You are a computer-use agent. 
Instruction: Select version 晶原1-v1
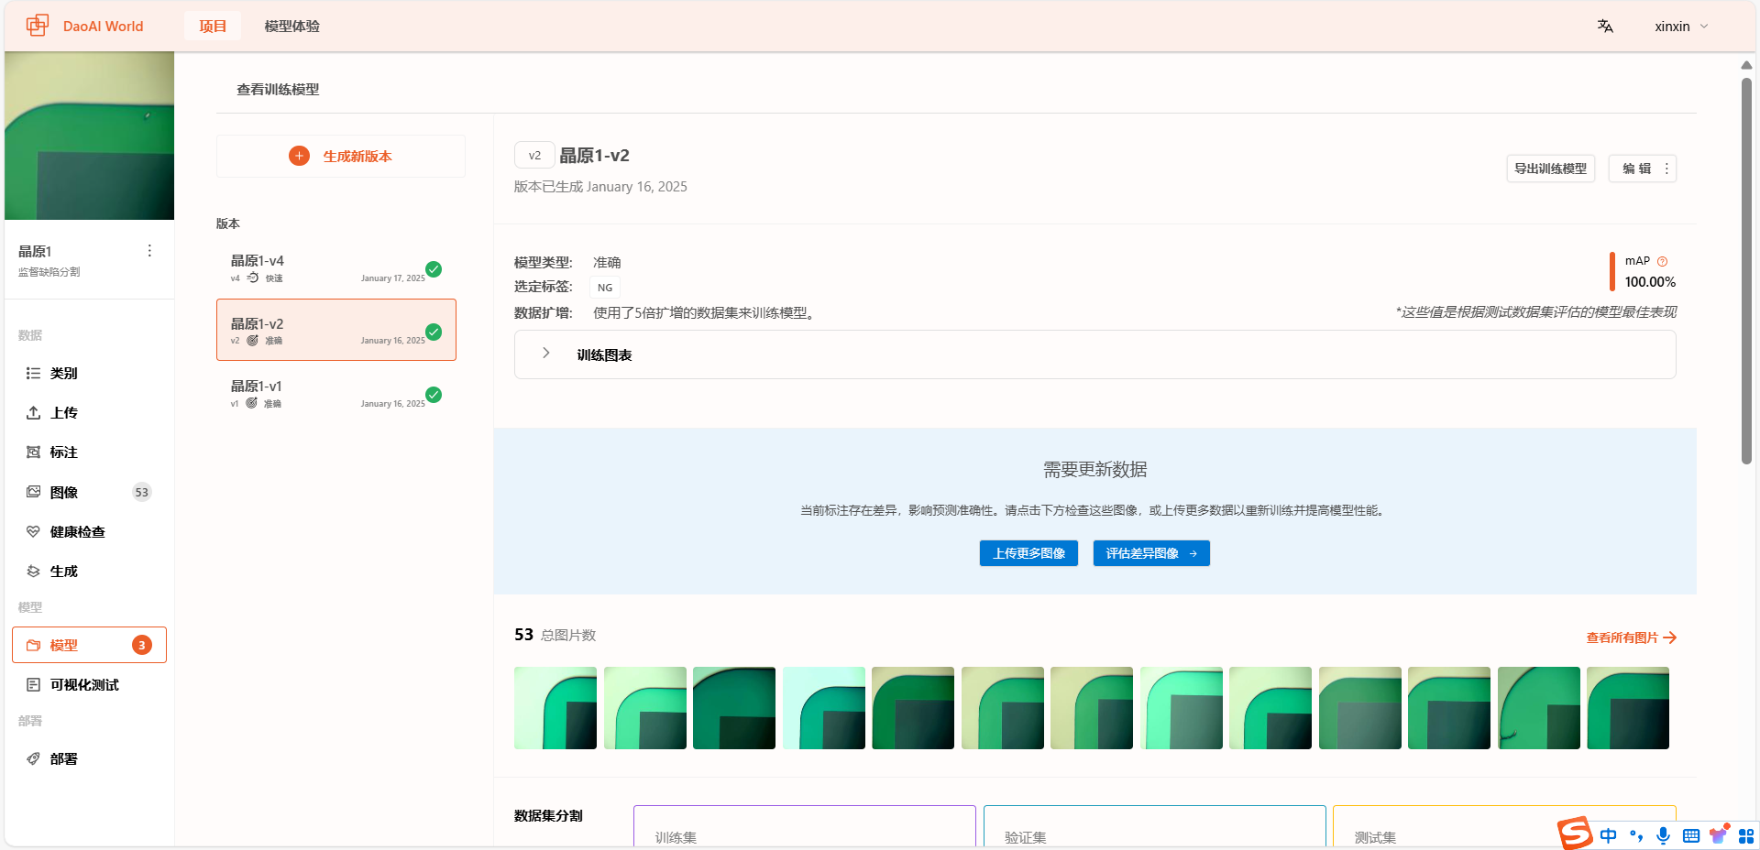pos(336,394)
